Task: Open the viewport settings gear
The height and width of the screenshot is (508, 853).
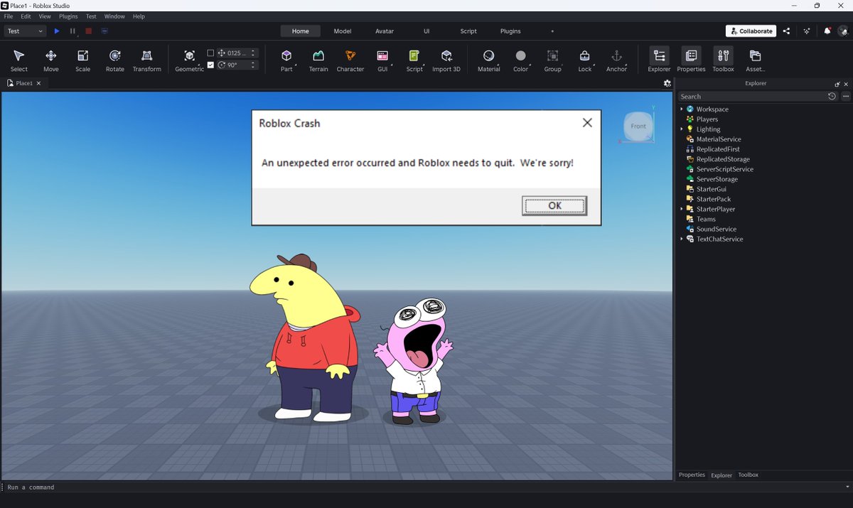Action: click(667, 83)
